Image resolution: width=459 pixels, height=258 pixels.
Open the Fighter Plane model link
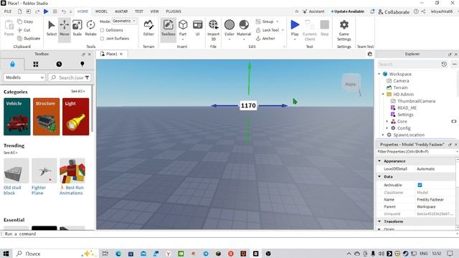point(39,190)
